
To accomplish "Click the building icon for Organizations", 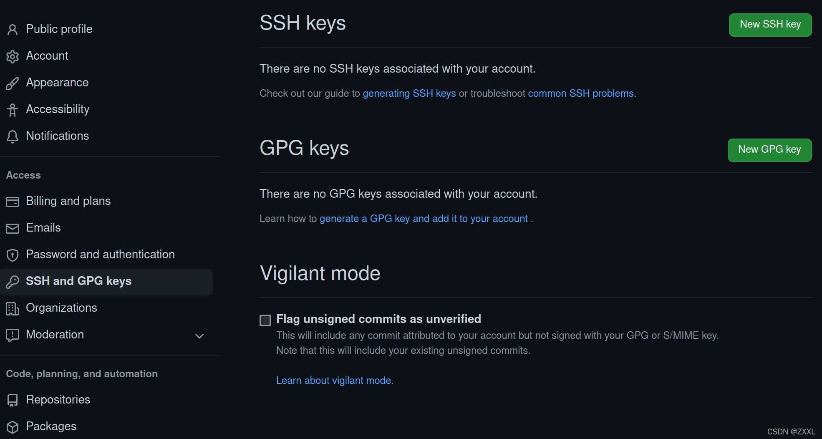I will click(13, 308).
